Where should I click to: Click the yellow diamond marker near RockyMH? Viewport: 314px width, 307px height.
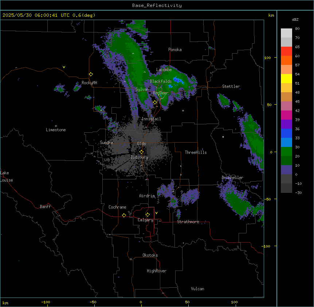91,74
